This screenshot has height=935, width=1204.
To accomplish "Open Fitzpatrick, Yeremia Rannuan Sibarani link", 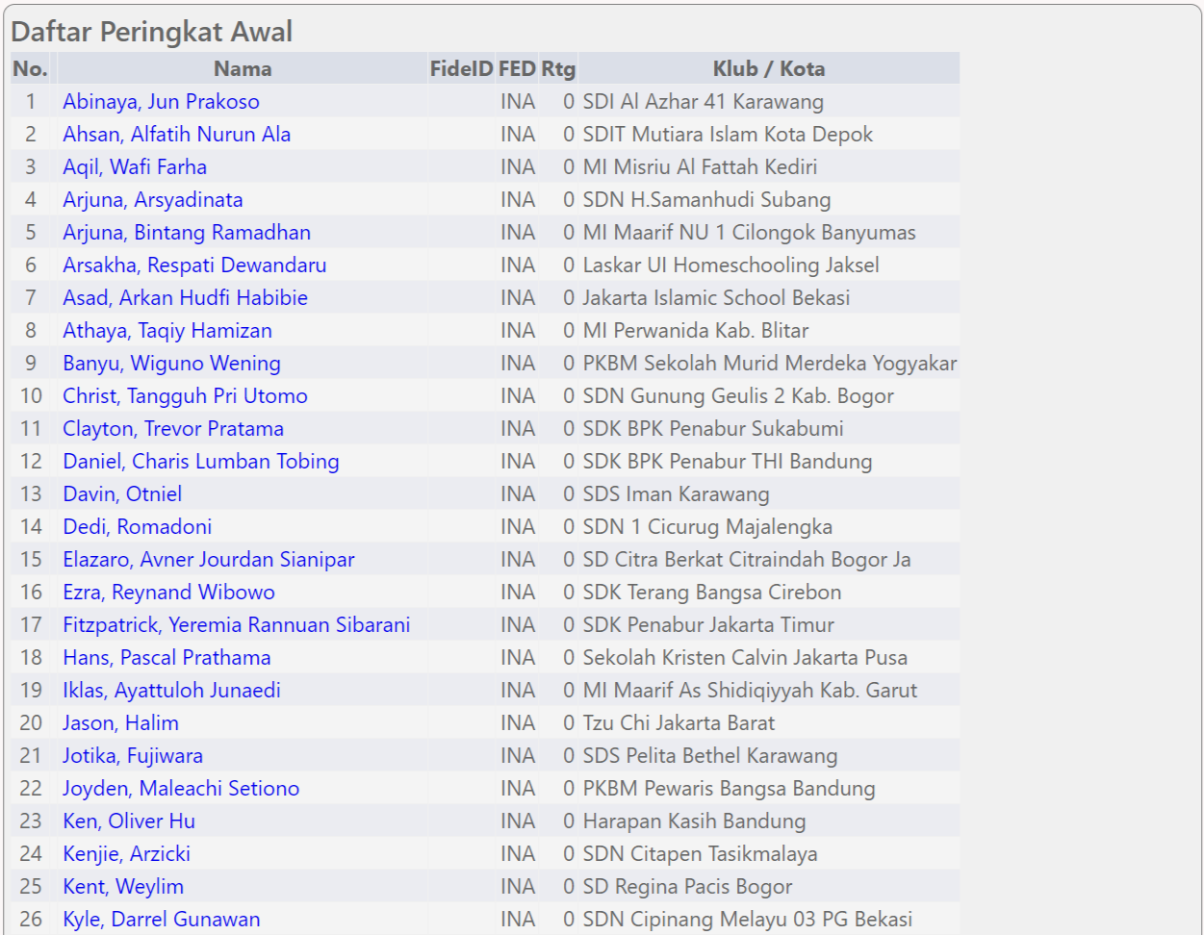I will (236, 625).
